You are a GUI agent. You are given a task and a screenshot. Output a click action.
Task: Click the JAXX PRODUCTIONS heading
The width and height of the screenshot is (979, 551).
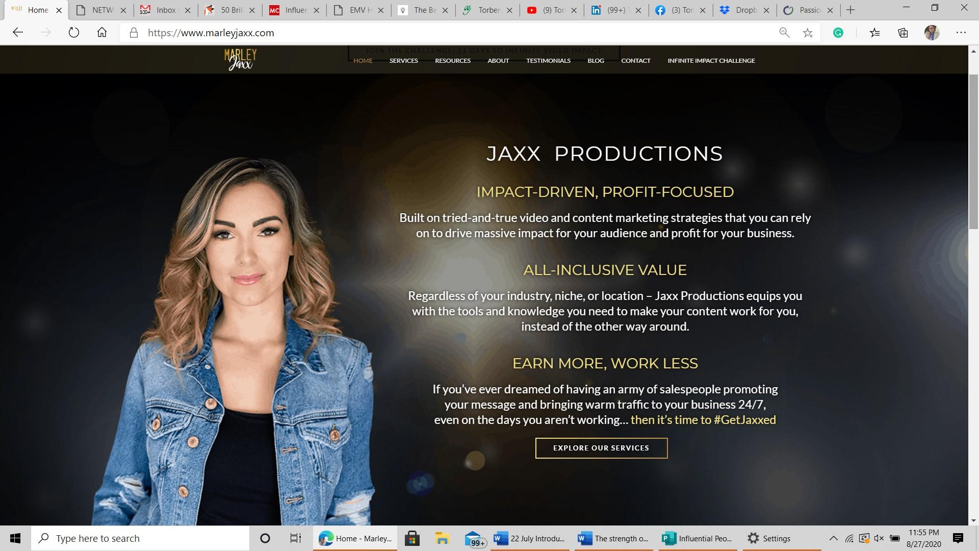pos(605,154)
